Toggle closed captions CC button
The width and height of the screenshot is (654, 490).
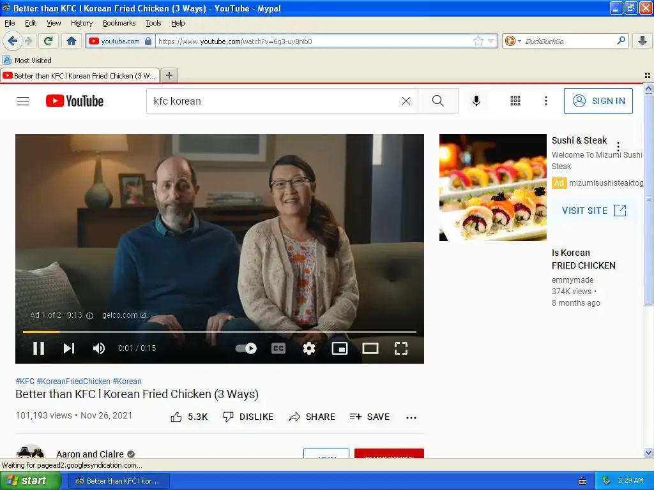tap(278, 348)
